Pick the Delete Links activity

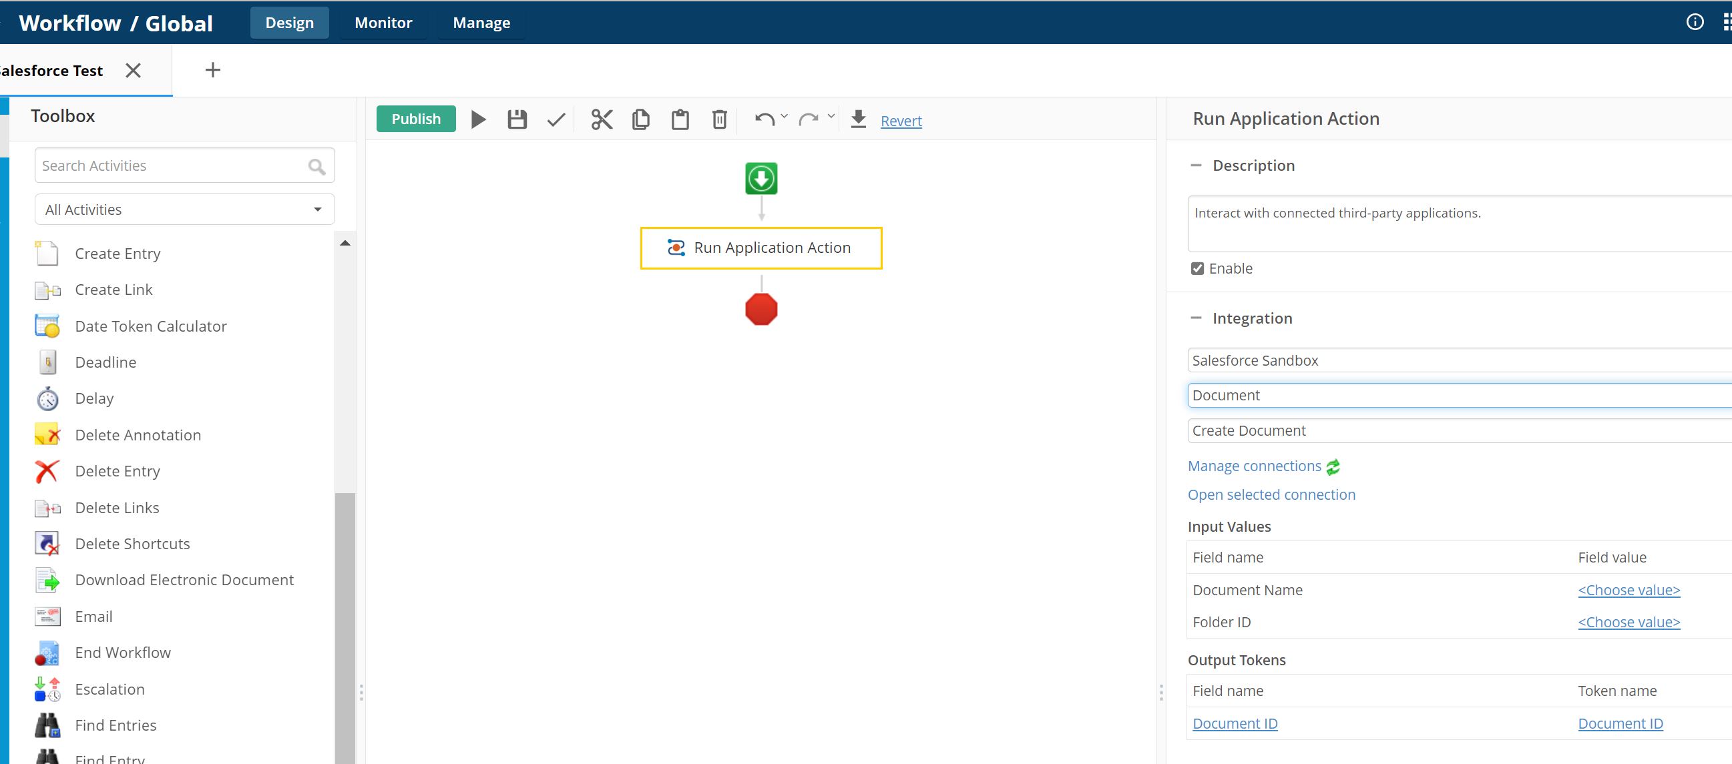[117, 507]
